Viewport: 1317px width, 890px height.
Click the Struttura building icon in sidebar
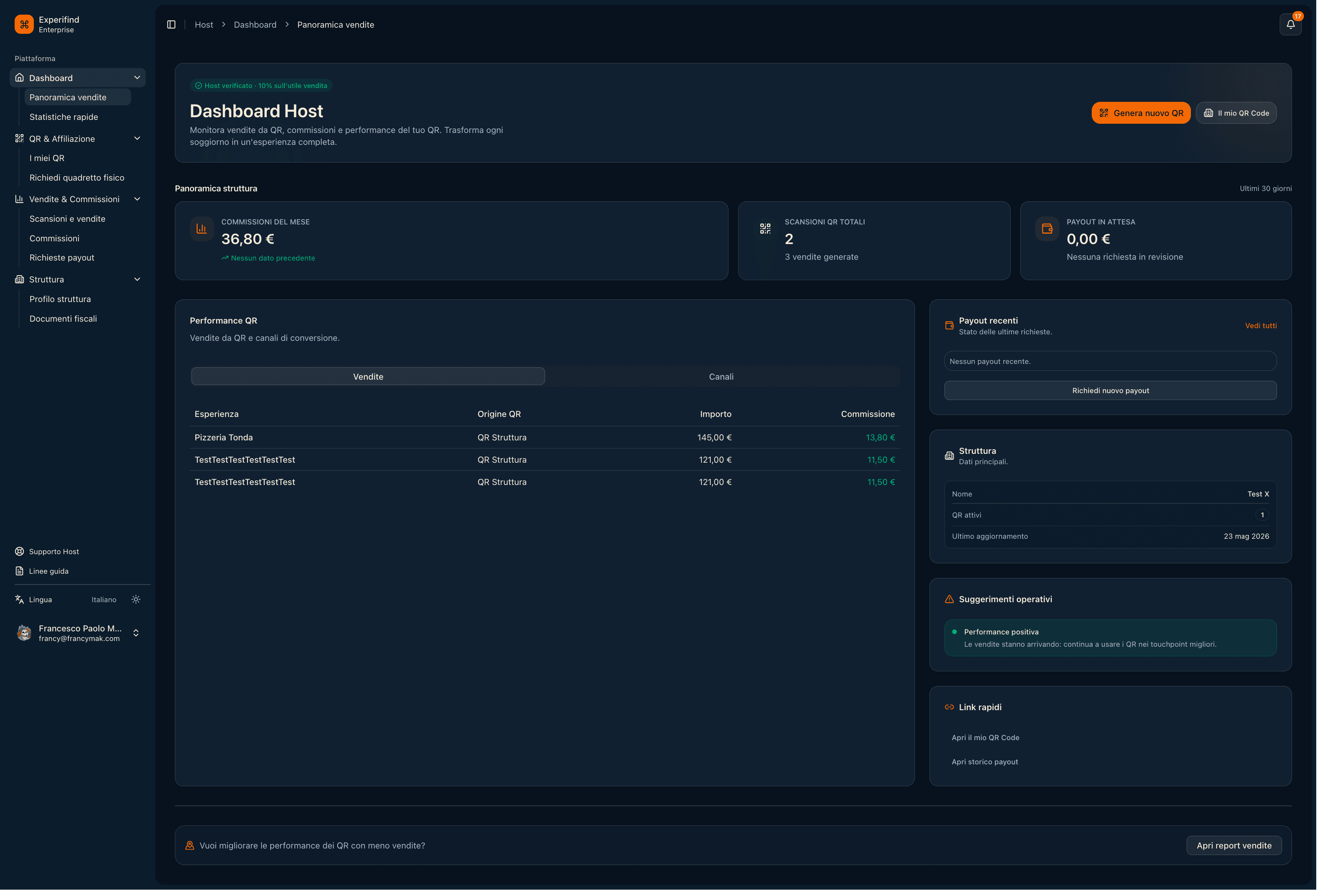pos(19,279)
